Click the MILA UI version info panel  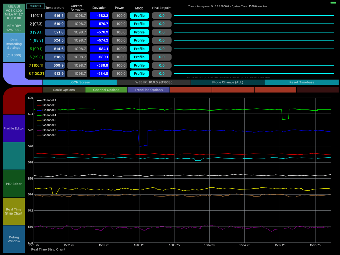coord(14,18)
